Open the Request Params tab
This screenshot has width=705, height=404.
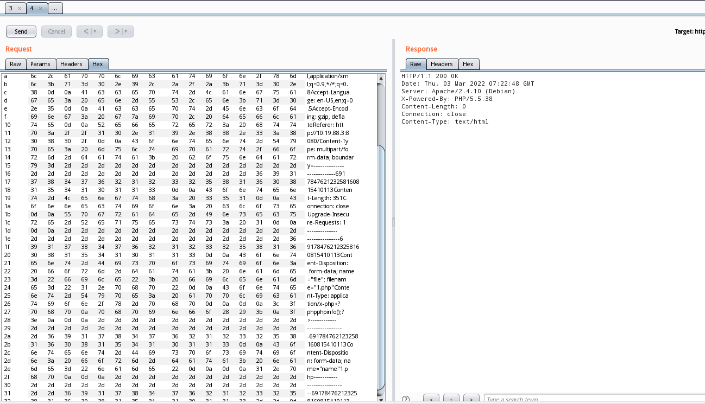pos(40,64)
